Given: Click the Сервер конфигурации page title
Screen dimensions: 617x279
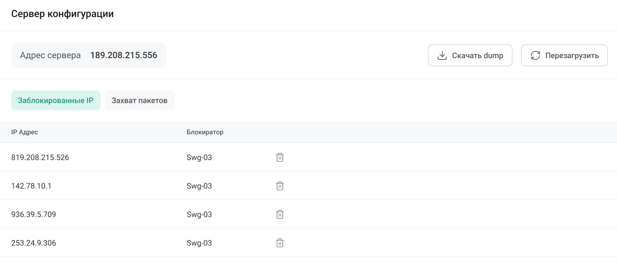Looking at the screenshot, I should (x=62, y=14).
